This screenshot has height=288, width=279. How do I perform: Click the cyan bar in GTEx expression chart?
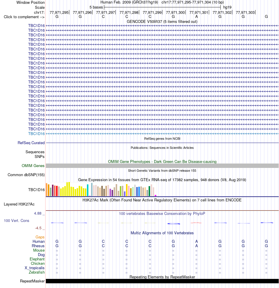tap(88, 190)
